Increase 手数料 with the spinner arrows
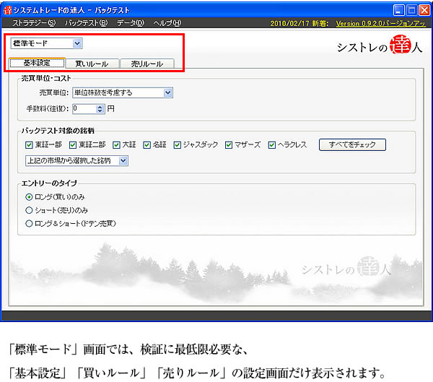The image size is (433, 382). [100, 107]
